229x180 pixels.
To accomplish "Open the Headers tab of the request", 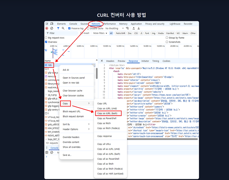I will coord(110,61).
